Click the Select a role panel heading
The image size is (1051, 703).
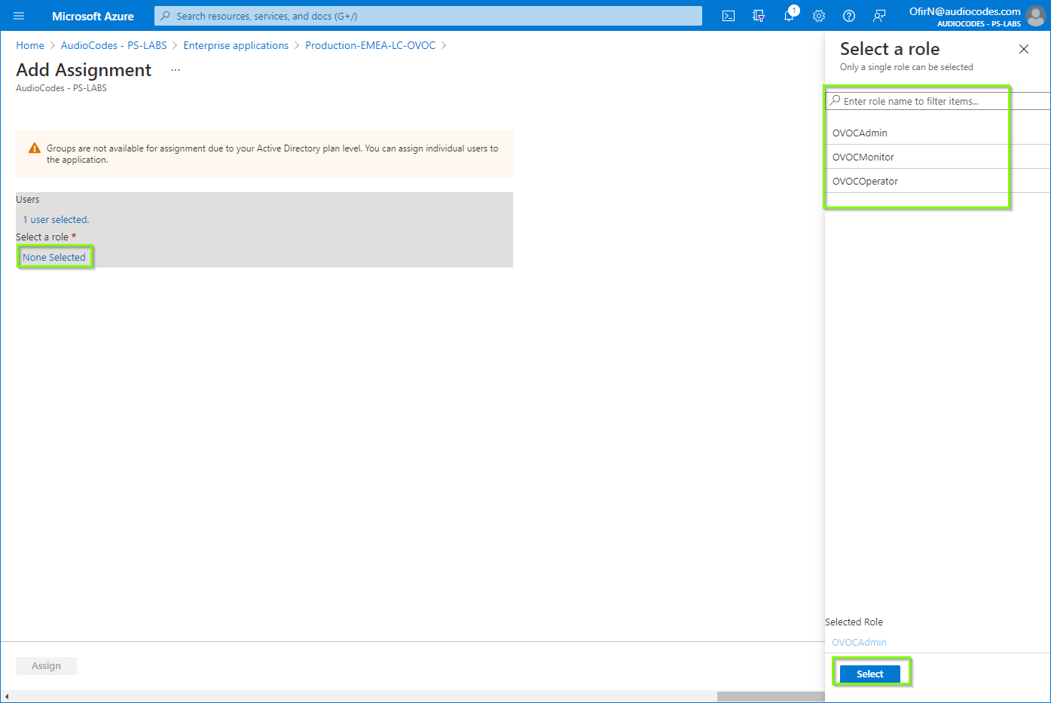[x=890, y=49]
